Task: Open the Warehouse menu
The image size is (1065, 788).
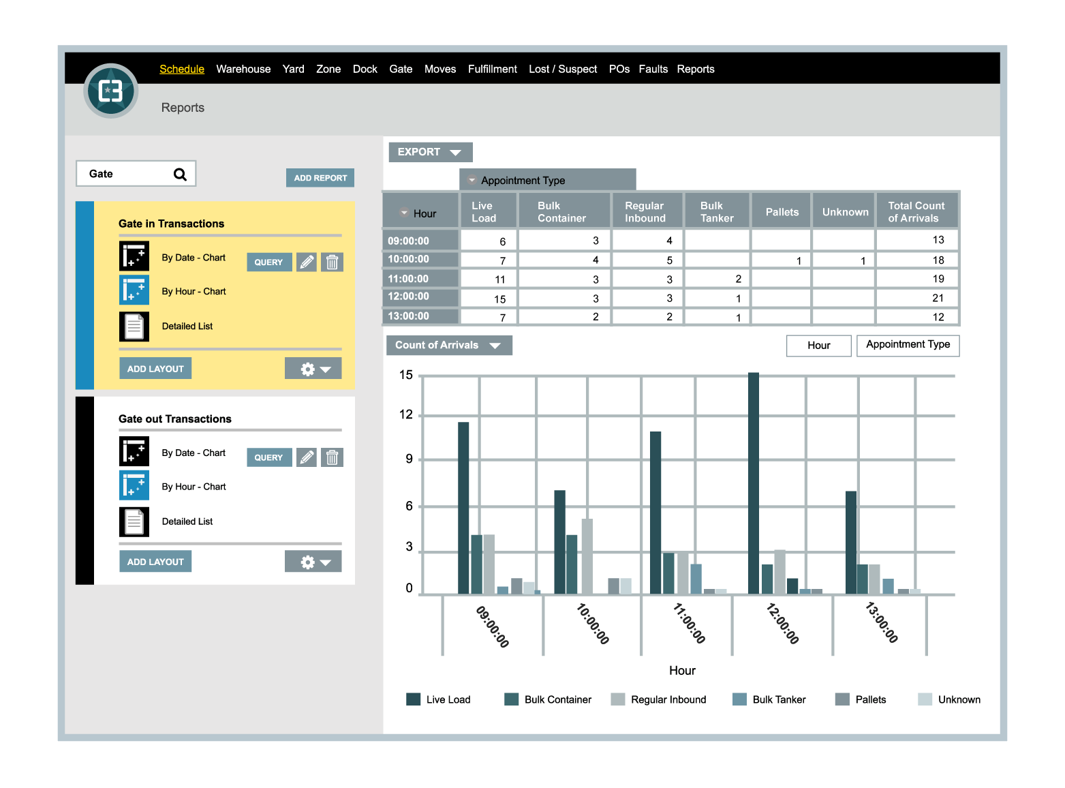Action: pyautogui.click(x=243, y=69)
